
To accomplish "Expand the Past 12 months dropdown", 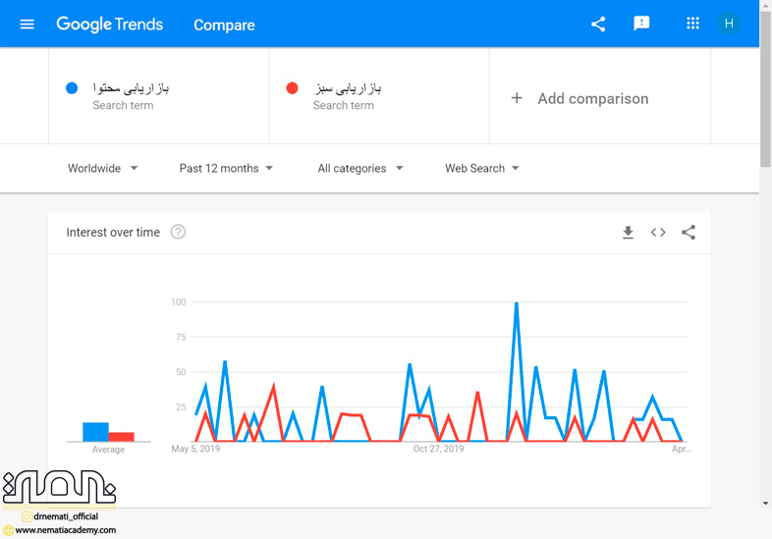I will point(226,168).
